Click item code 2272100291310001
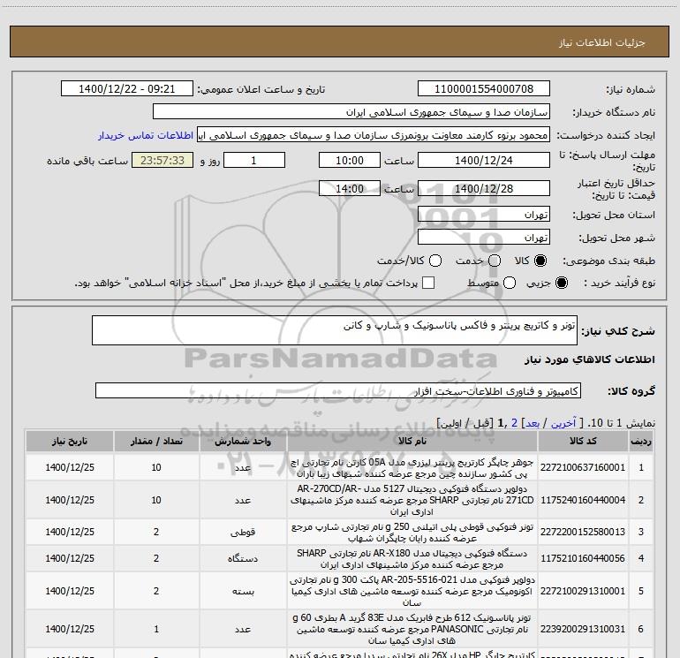 (x=583, y=591)
